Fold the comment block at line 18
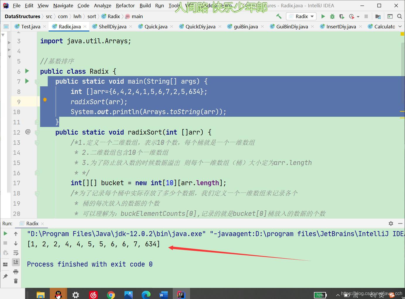Viewport: 405px width, 299px height. (37, 193)
